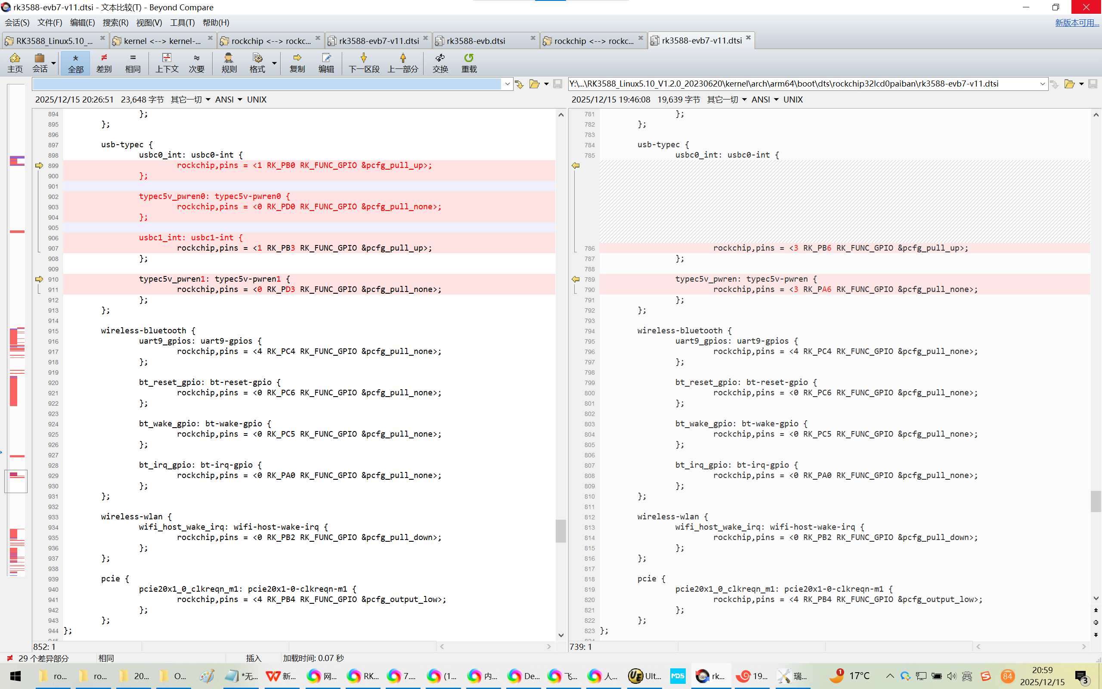Click the Home (主页) toolbar icon

[x=15, y=62]
